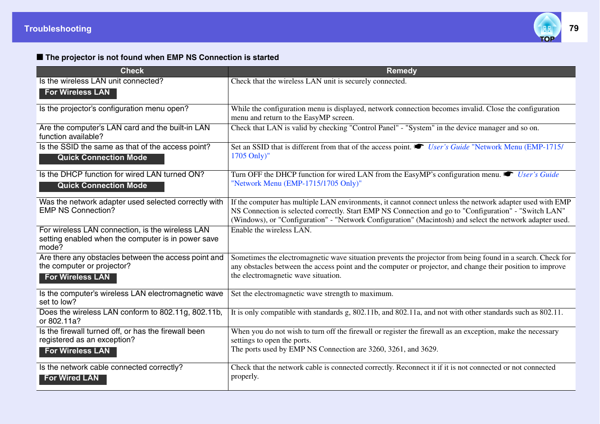Viewport: 600px width, 424px height.
Task: Select the 'For Wired LAN' badge
Action: [x=73, y=379]
